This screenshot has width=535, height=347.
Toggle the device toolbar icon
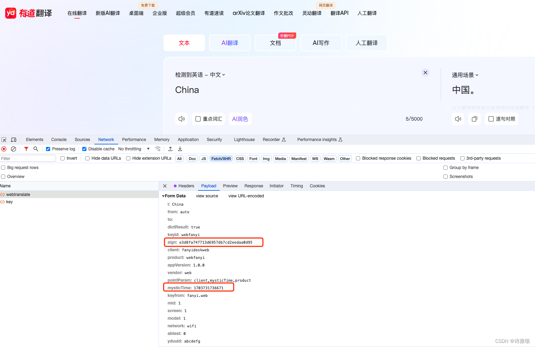pyautogui.click(x=14, y=140)
